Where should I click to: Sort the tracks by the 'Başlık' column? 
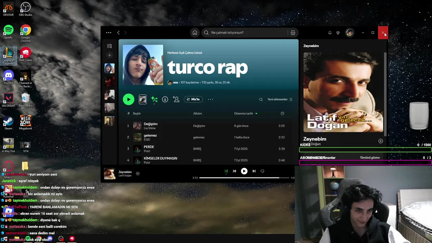137,113
